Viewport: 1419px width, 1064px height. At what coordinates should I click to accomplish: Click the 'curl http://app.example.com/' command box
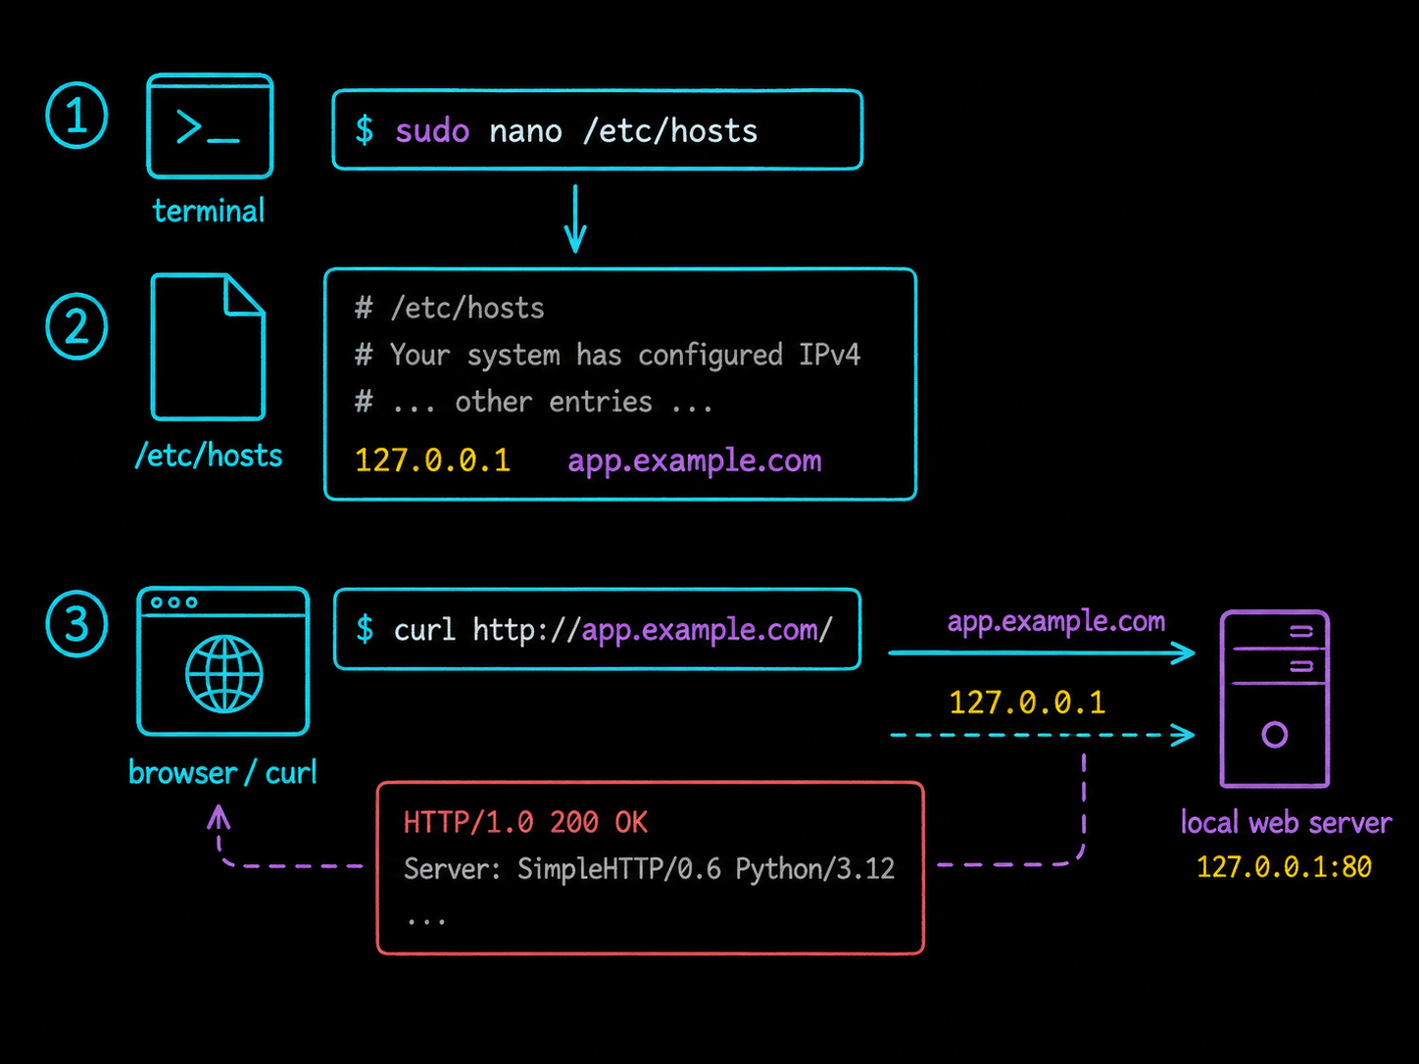pos(598,629)
